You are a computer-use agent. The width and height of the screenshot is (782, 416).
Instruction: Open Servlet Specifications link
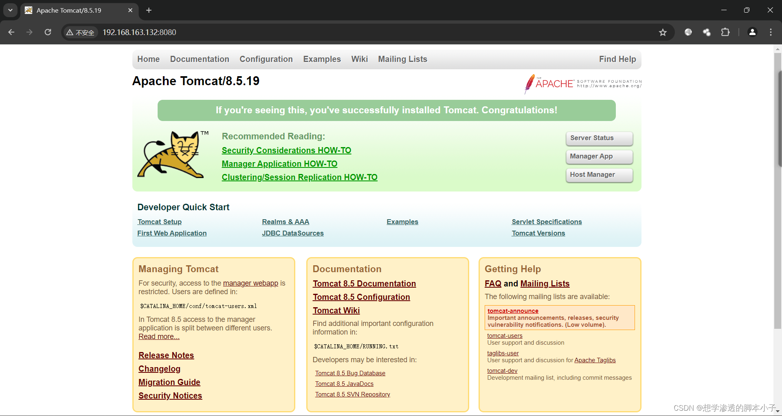(x=547, y=222)
